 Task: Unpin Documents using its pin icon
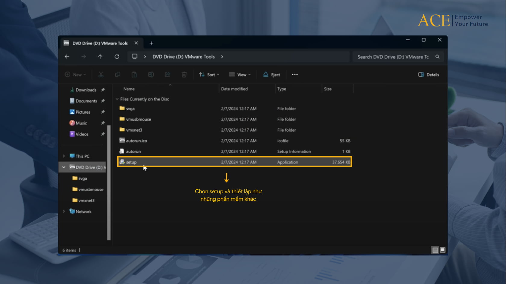pyautogui.click(x=103, y=101)
